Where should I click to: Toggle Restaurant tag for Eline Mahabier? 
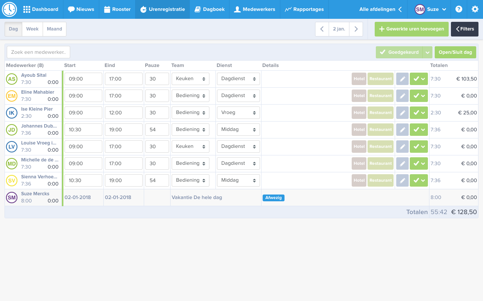click(x=380, y=96)
